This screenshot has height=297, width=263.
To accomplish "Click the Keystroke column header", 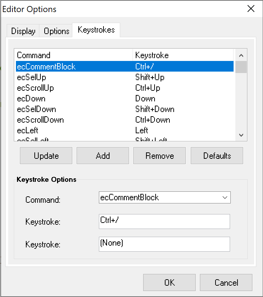I will [183, 55].
